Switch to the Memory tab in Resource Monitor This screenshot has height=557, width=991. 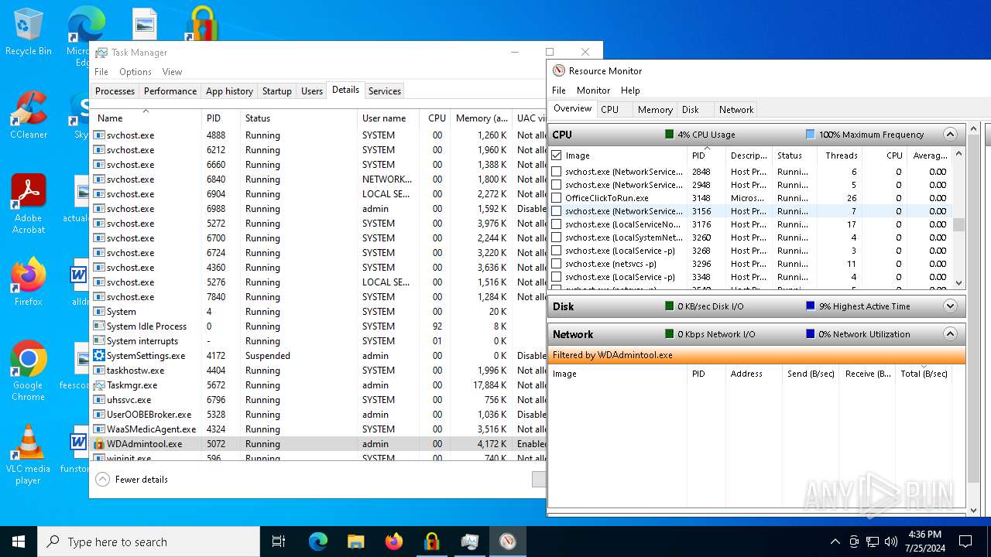[655, 110]
